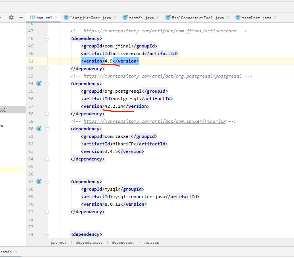This screenshot has width=294, height=258.
Task: Click 'dependency' in the breadcrumb bar
Action: [x=123, y=243]
